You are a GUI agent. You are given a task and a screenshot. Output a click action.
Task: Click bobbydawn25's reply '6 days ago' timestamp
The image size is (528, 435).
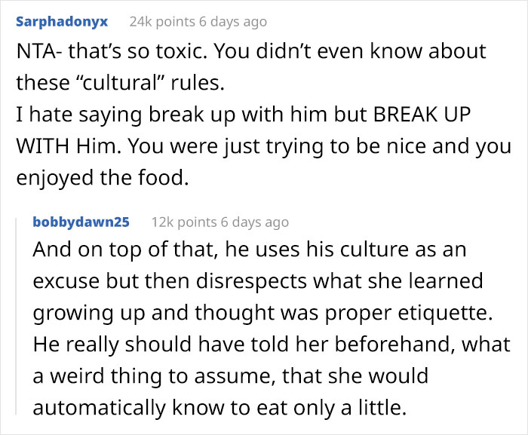pos(254,222)
